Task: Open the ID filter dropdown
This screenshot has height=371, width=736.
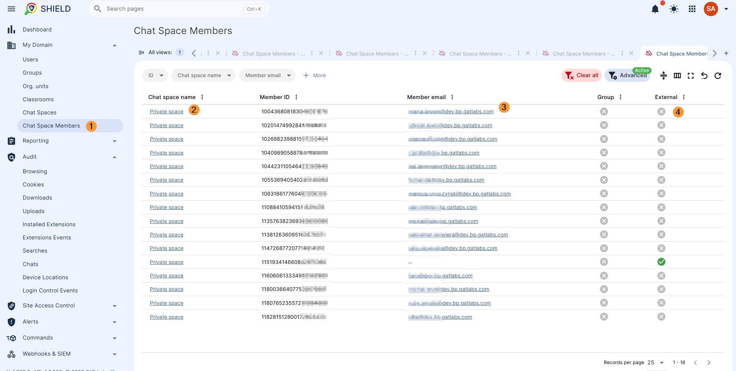Action: [x=155, y=75]
